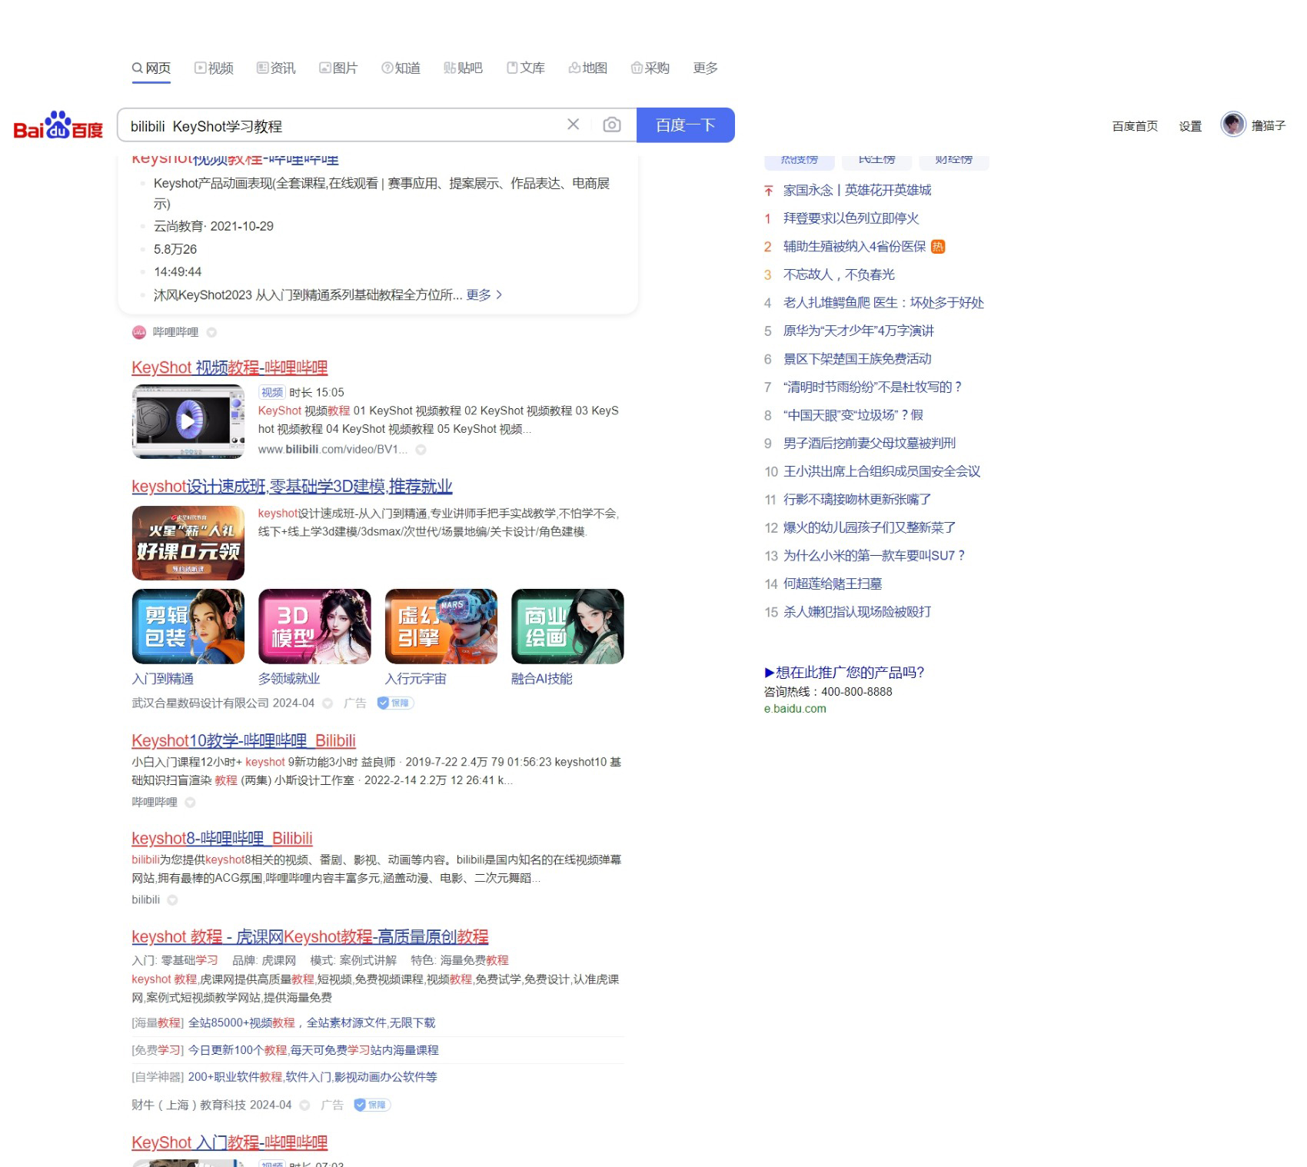Open Keyshot10教学-哔哩哔哩_Bilibili result
This screenshot has height=1167, width=1307.
tap(244, 741)
